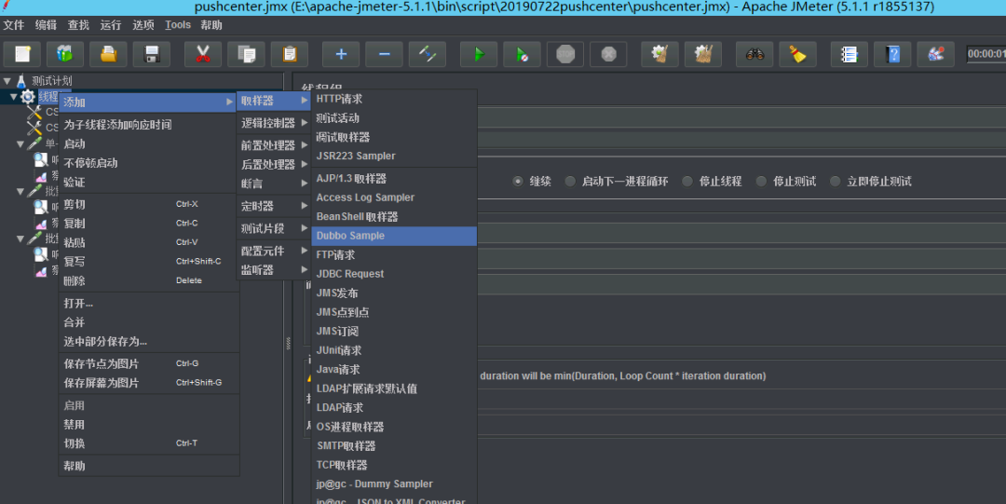The image size is (1006, 504).
Task: Open the 前置处理器 submenu
Action: pyautogui.click(x=274, y=145)
